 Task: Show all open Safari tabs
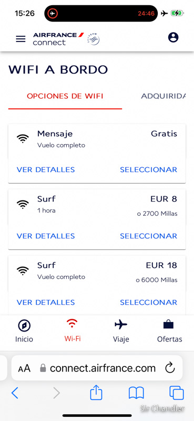click(x=177, y=393)
